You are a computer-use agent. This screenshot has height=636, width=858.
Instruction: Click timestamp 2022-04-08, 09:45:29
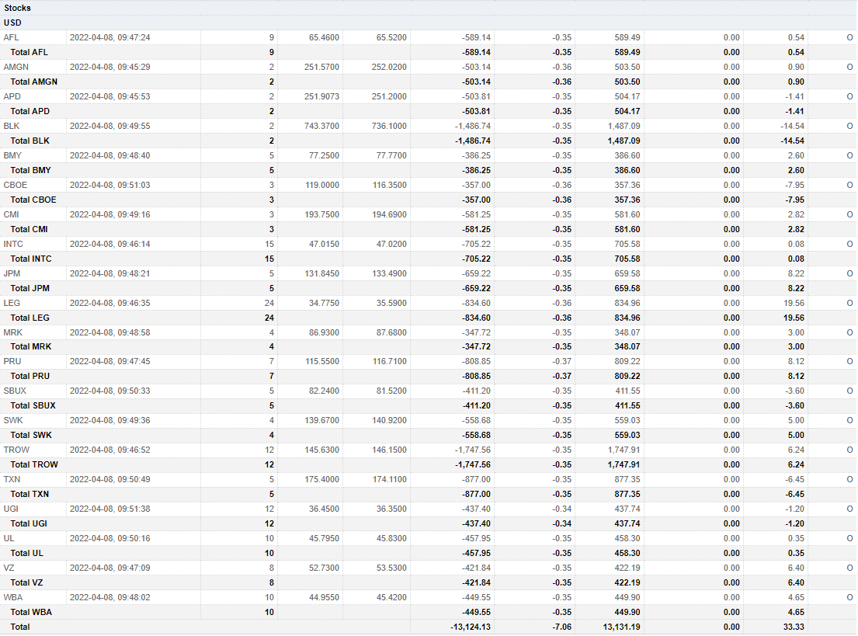tap(110, 68)
